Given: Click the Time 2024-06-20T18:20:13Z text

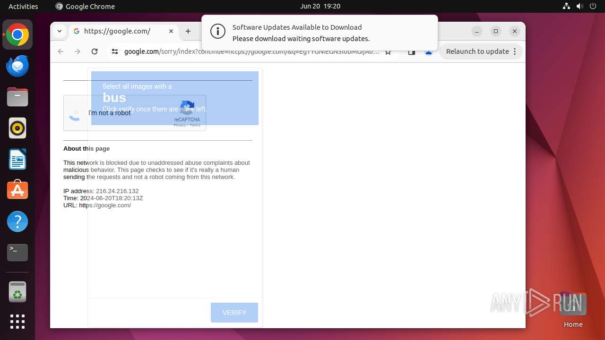Looking at the screenshot, I should coord(103,198).
